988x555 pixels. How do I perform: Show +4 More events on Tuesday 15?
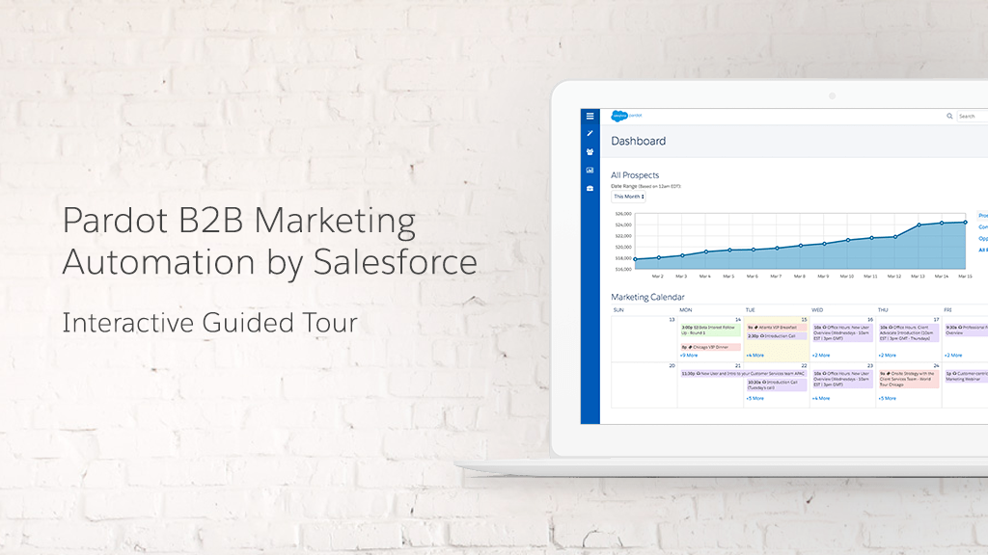pos(755,356)
